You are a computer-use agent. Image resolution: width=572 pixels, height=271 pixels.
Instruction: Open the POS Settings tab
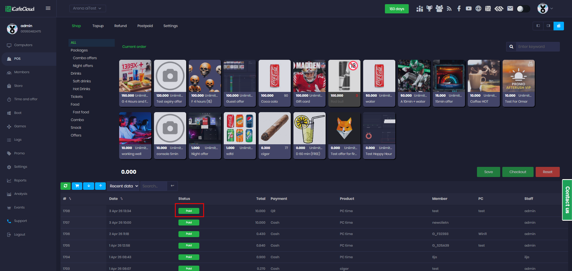(x=170, y=26)
